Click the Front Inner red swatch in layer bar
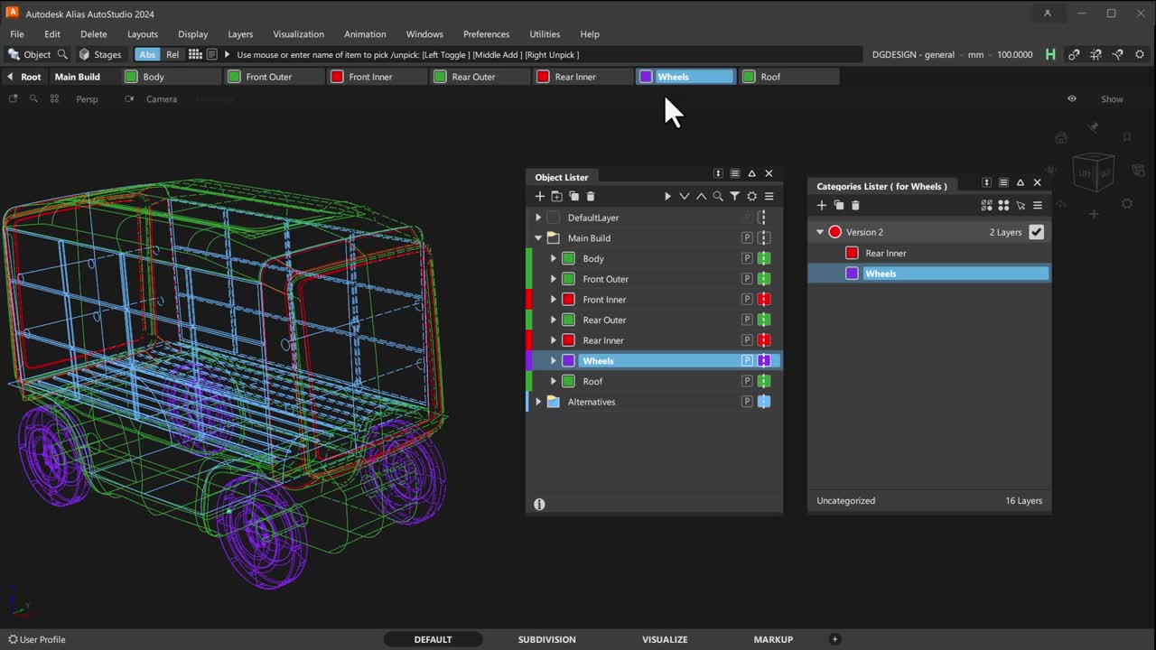1156x650 pixels. [x=337, y=77]
